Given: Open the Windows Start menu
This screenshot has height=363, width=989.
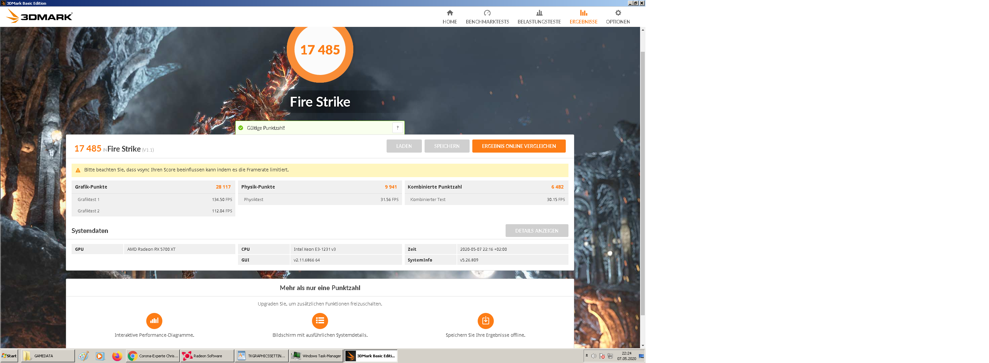Looking at the screenshot, I should pyautogui.click(x=9, y=356).
